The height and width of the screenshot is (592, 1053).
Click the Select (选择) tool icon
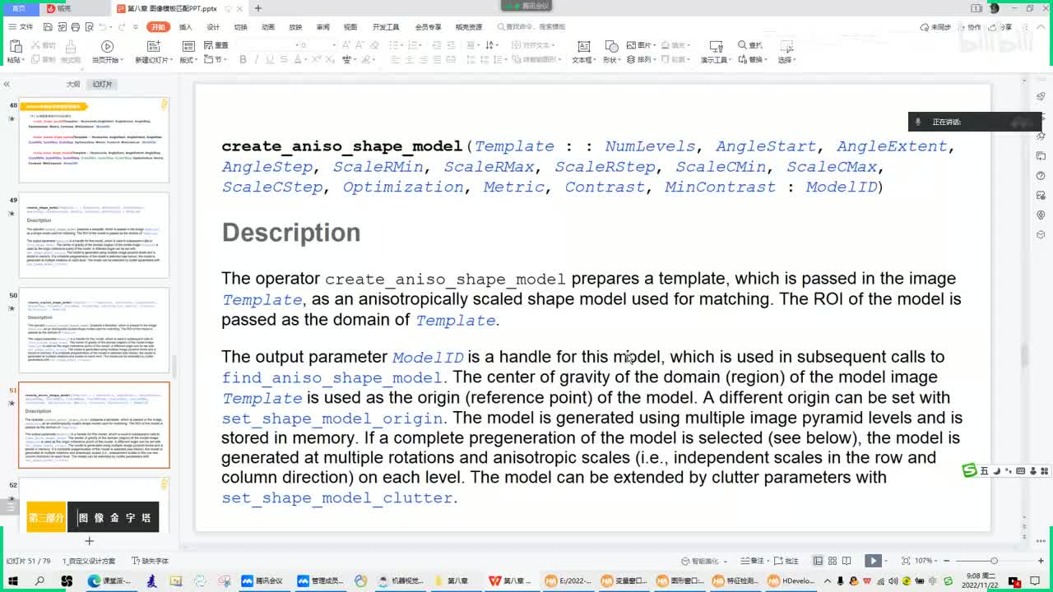point(786,47)
